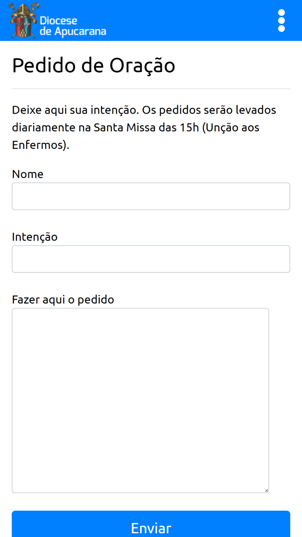Click the textarea resize handle corner

(x=266, y=490)
